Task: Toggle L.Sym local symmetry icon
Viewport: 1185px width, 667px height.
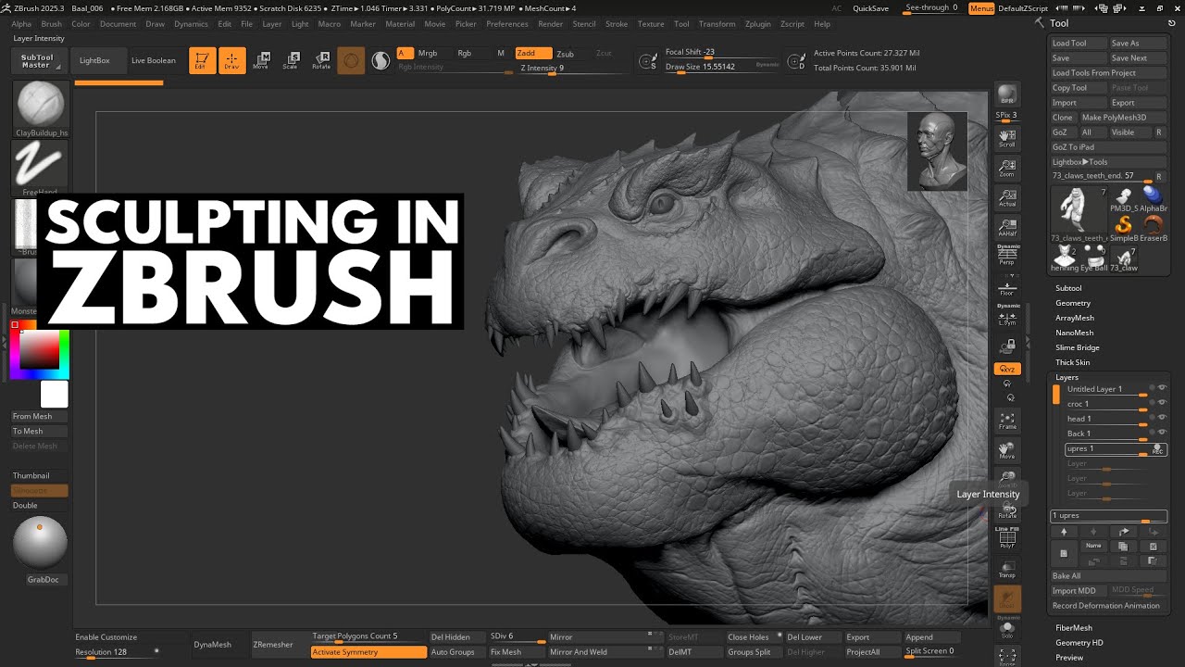Action: (x=1006, y=315)
